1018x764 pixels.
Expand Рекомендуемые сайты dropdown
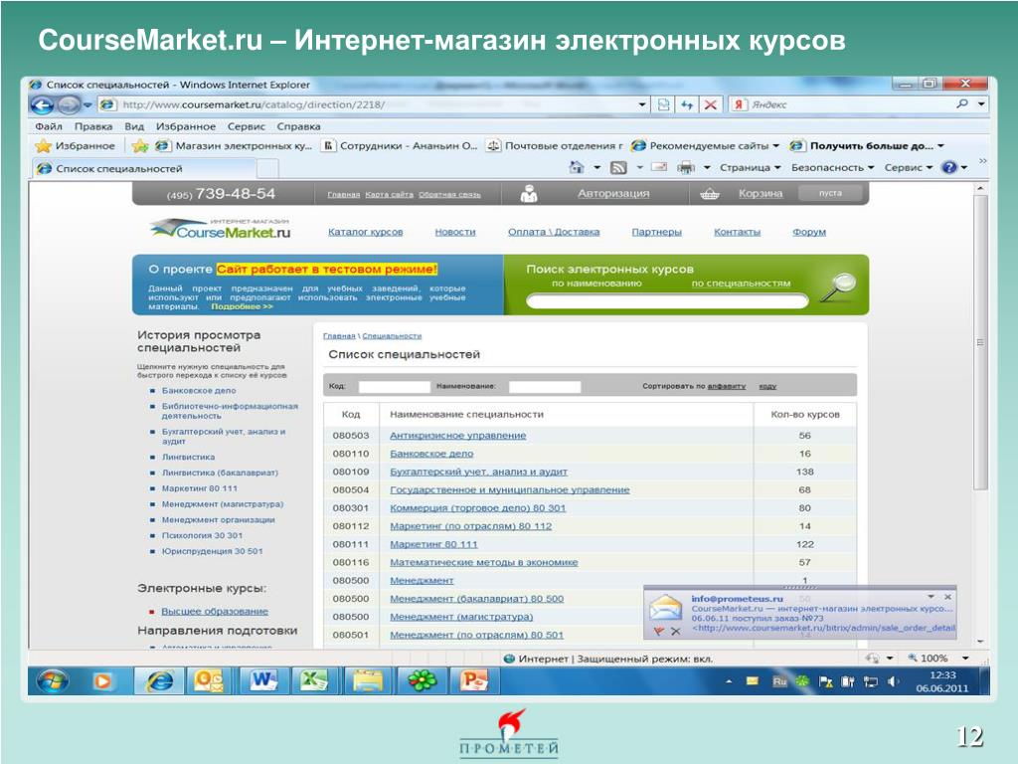[776, 145]
